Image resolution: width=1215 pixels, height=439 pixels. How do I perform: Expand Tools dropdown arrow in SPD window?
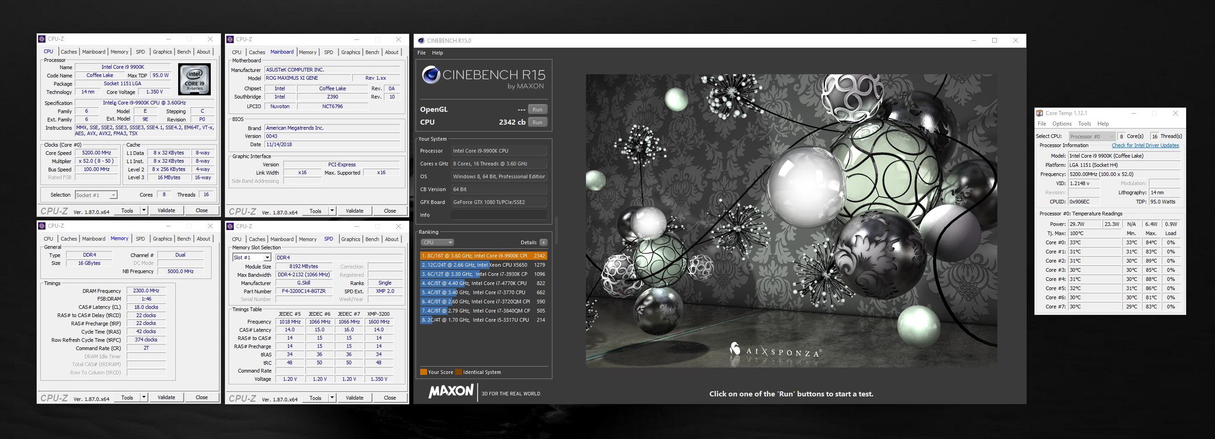(332, 398)
